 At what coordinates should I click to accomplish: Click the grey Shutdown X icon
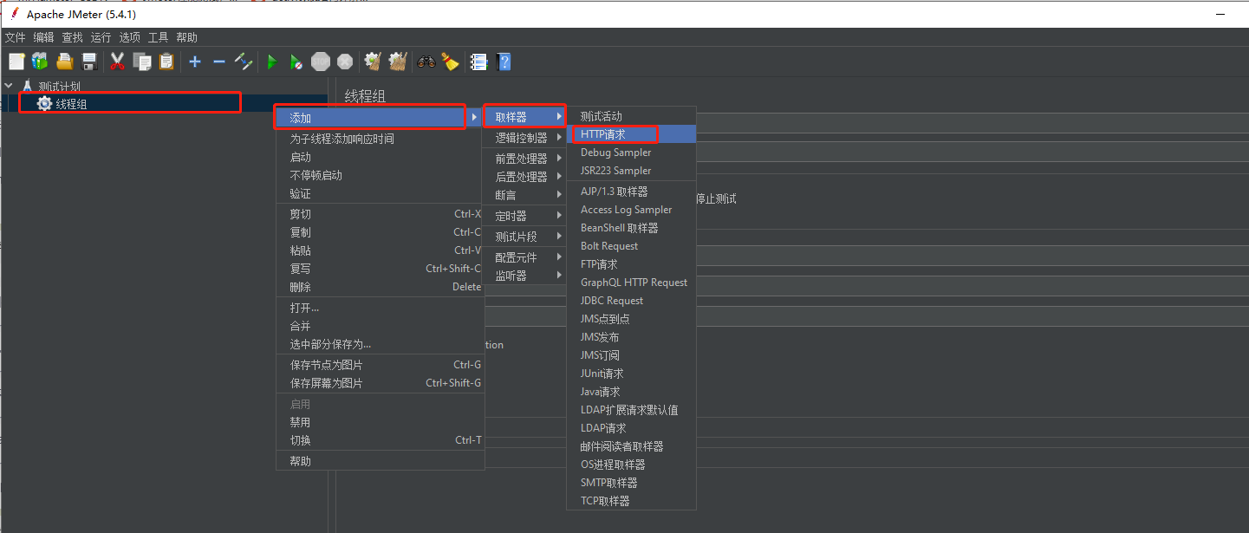coord(345,62)
